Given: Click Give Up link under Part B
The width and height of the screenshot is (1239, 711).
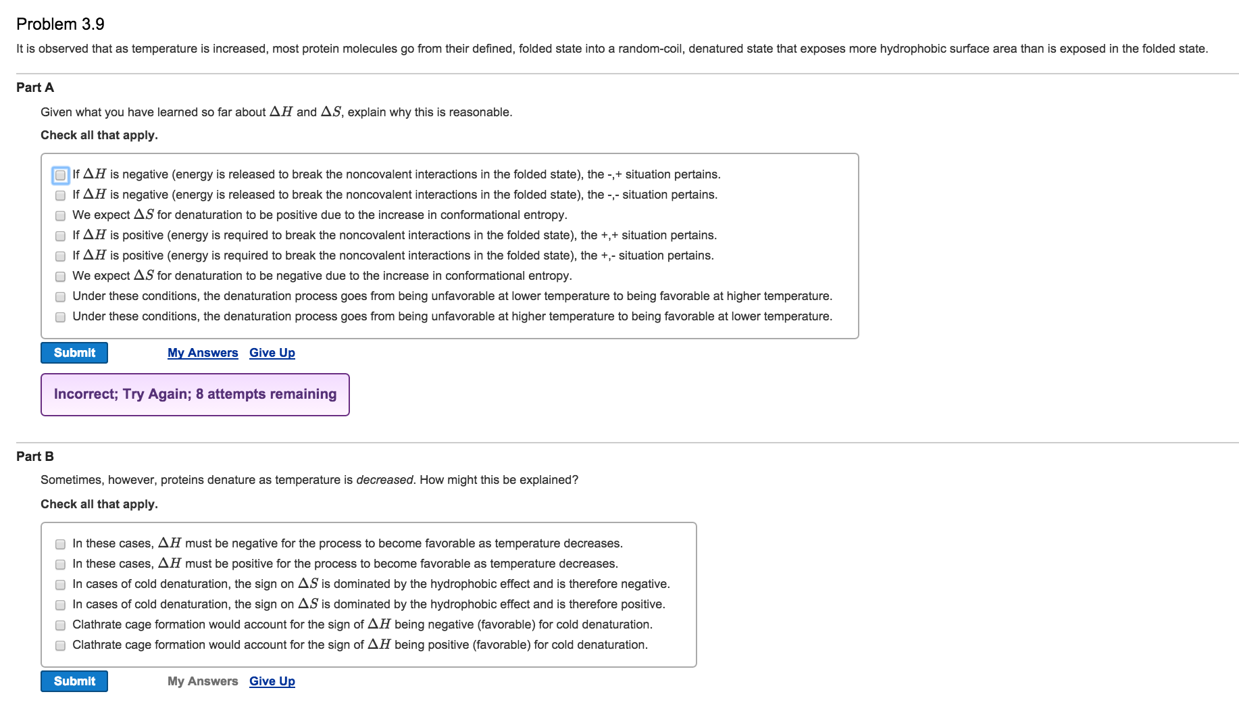Looking at the screenshot, I should pos(272,681).
